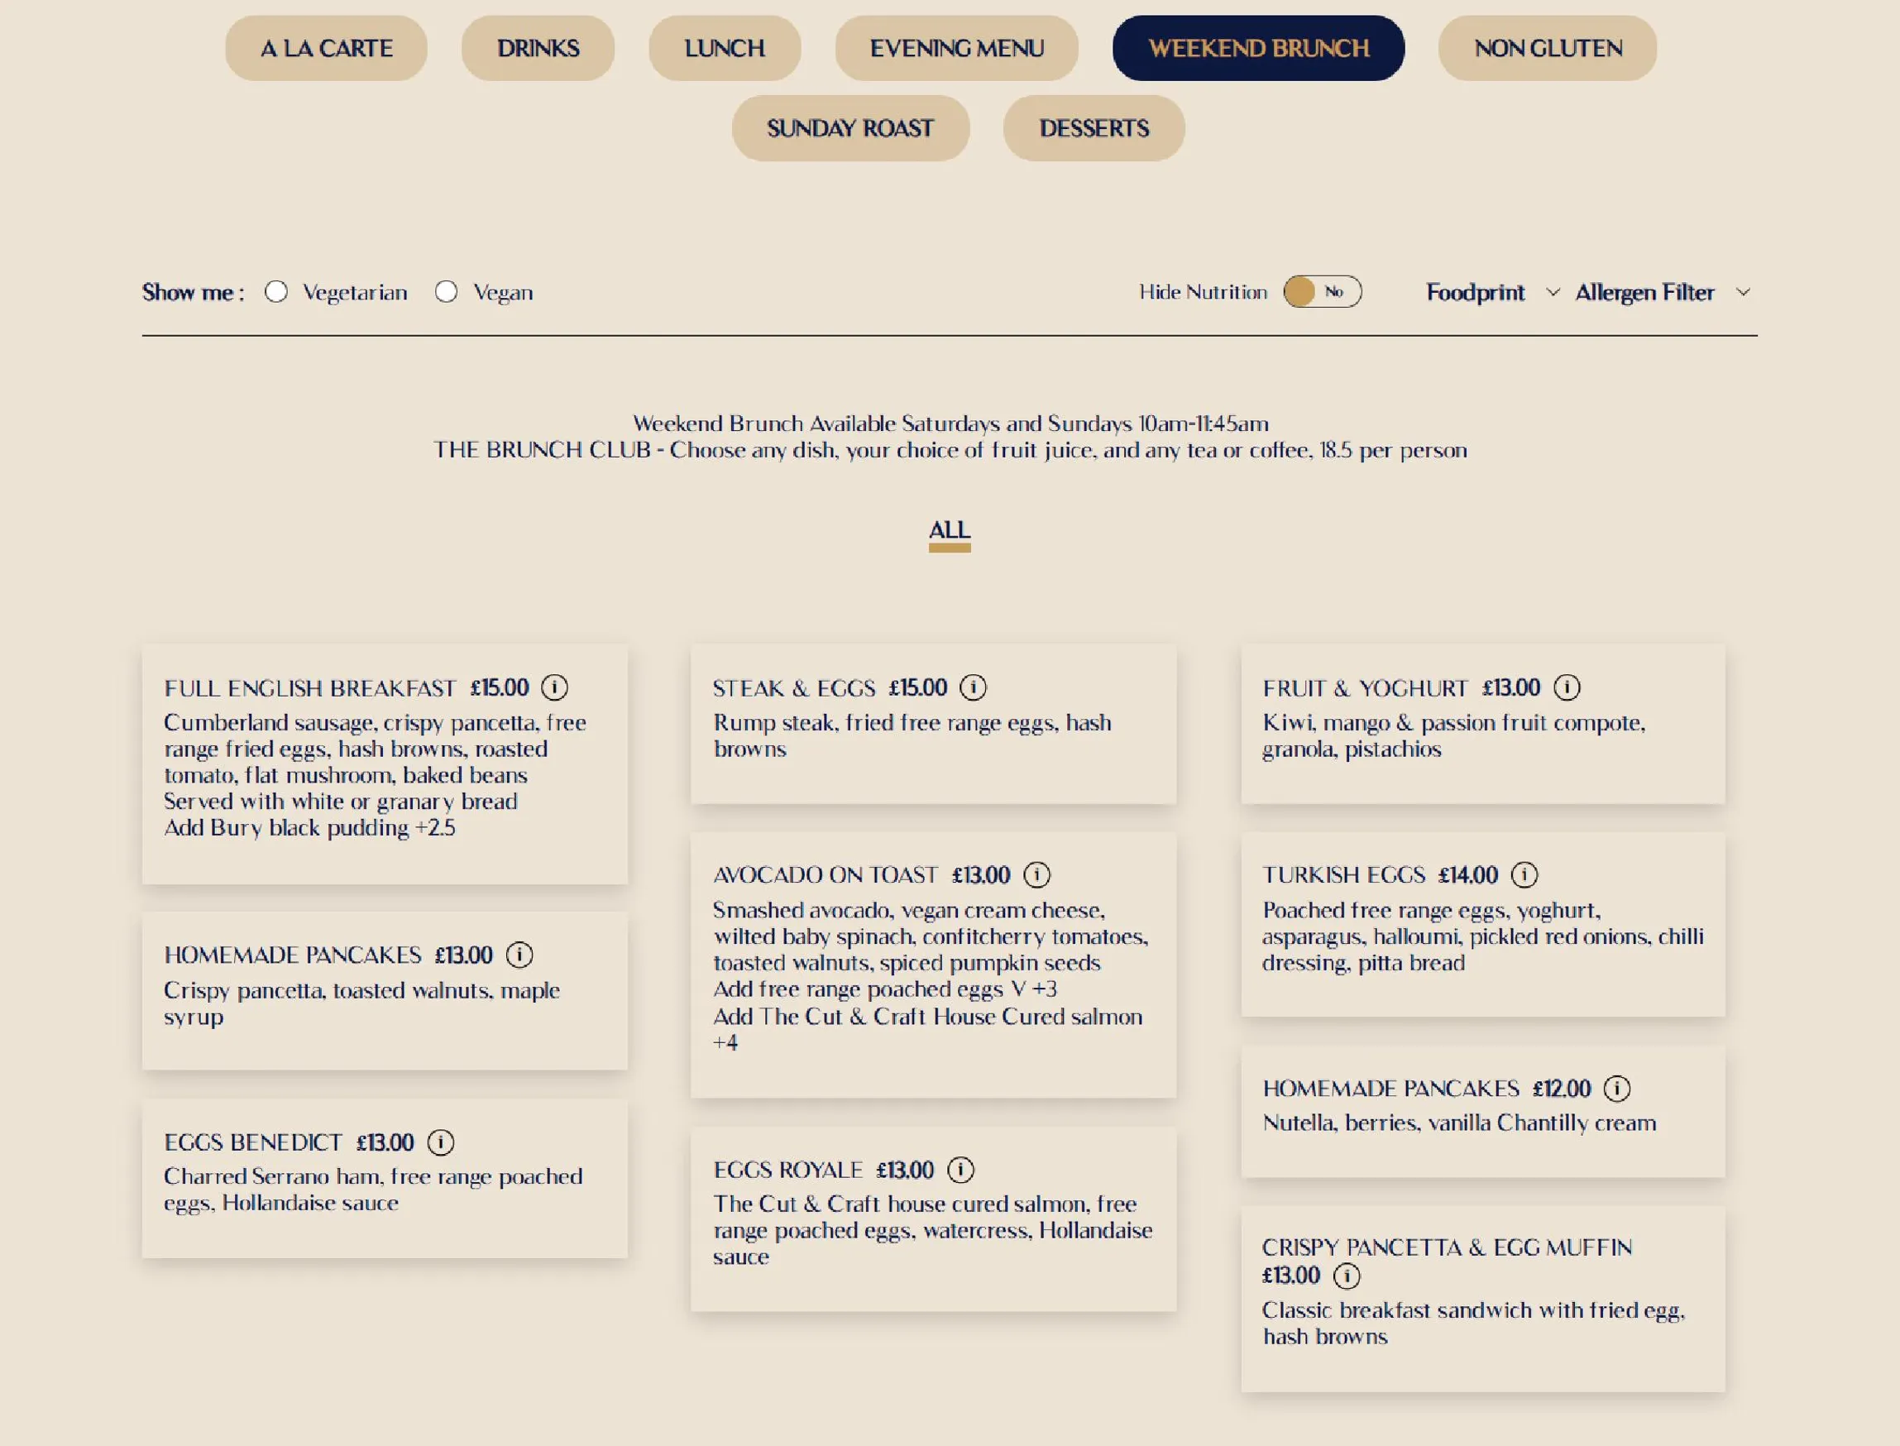Open info icon for Full English Breakfast
This screenshot has width=1900, height=1446.
(554, 687)
